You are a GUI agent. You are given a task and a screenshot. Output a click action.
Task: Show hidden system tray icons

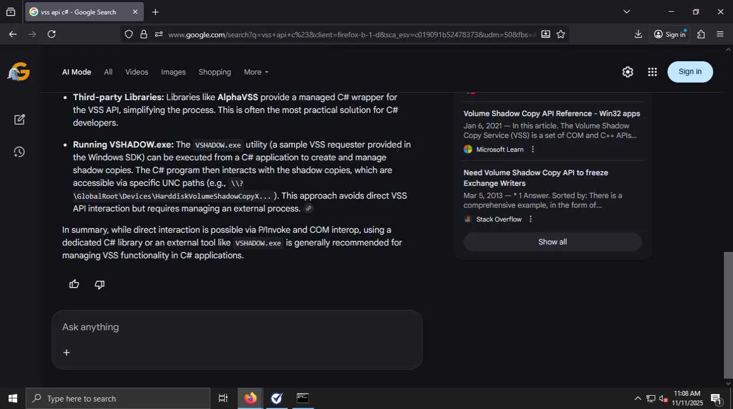tap(638, 398)
